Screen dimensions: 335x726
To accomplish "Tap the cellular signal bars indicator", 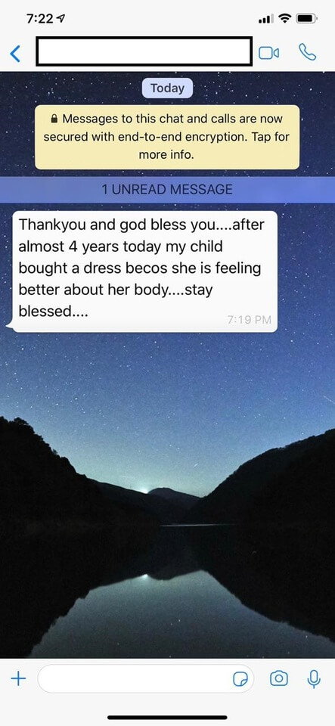I will pos(266,20).
